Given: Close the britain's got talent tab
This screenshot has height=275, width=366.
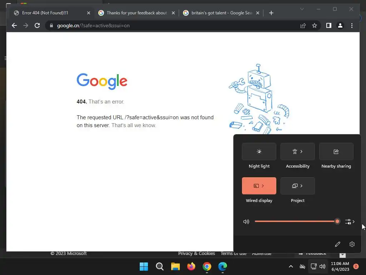Looking at the screenshot, I should pyautogui.click(x=258, y=13).
